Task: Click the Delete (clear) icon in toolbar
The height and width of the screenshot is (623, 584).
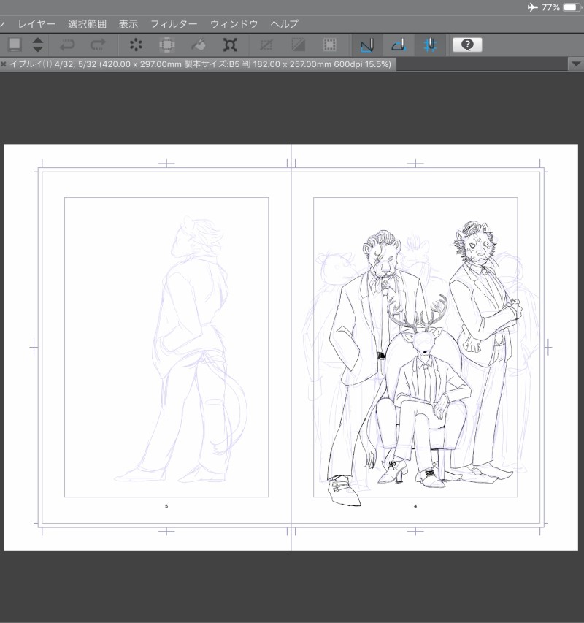Action: (135, 45)
